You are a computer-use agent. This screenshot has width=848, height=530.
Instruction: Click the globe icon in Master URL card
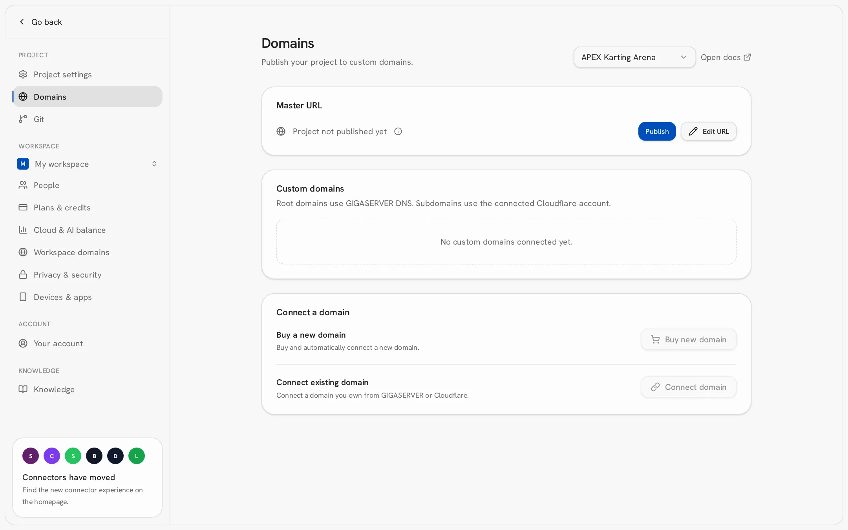pos(281,132)
